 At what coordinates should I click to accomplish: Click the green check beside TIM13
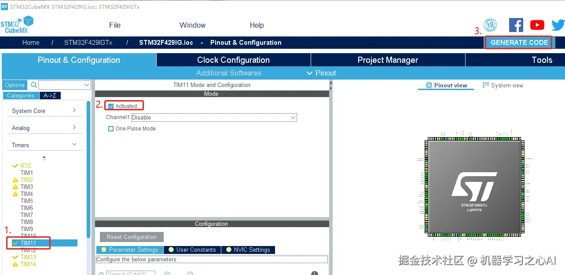tap(15, 257)
